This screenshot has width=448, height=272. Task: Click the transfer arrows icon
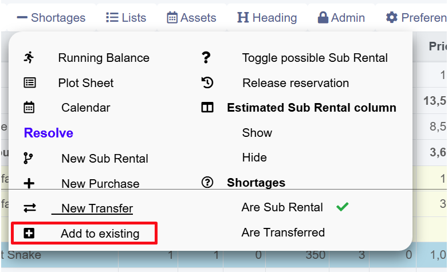pyautogui.click(x=29, y=208)
